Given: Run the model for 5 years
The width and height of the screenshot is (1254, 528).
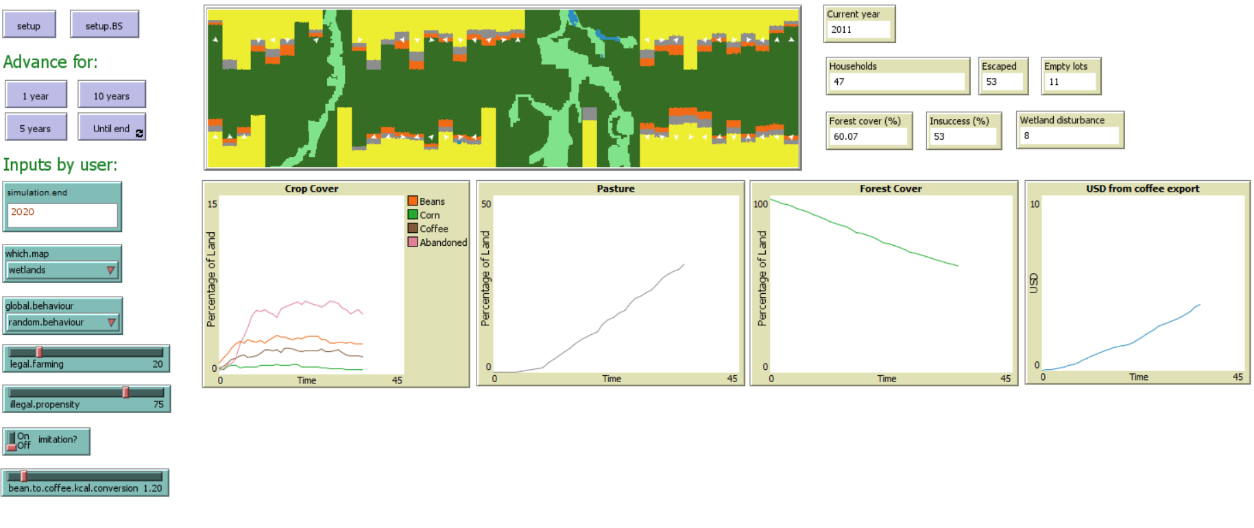Looking at the screenshot, I should [36, 128].
